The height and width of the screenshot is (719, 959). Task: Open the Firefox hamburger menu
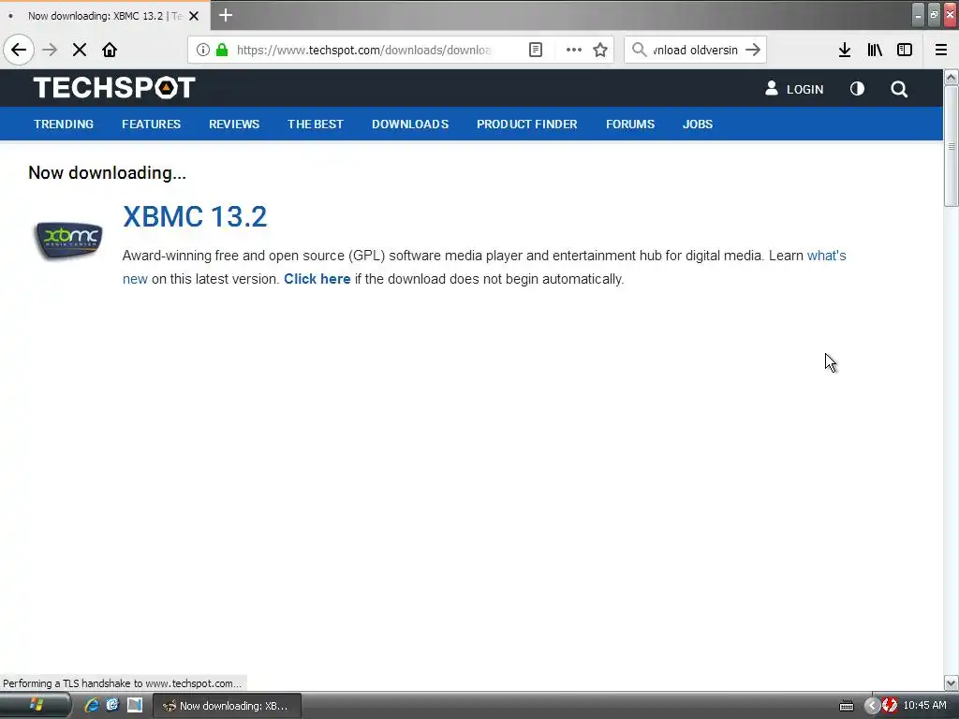point(941,50)
